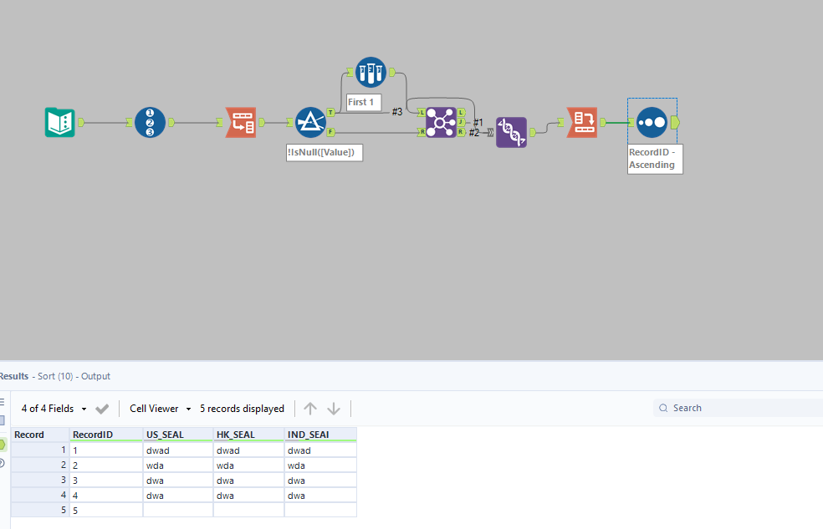
Task: Click the '!IsNull([Value])' annotation label
Action: pos(325,153)
